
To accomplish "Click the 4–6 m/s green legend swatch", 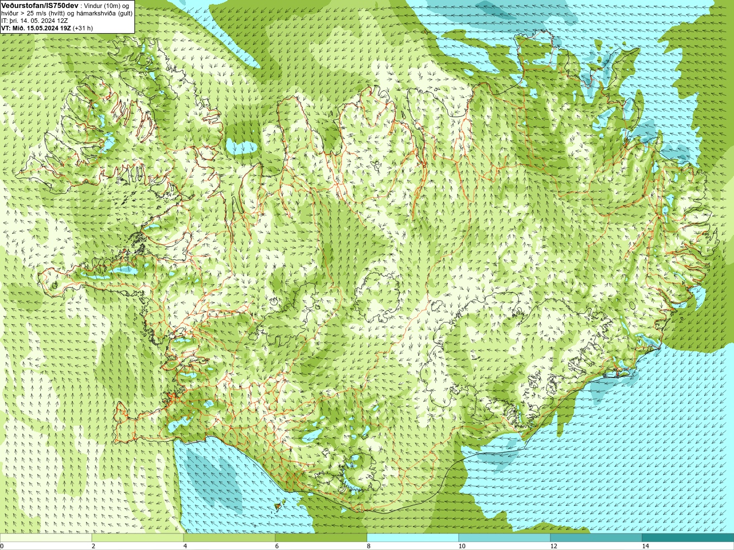I will (x=229, y=537).
